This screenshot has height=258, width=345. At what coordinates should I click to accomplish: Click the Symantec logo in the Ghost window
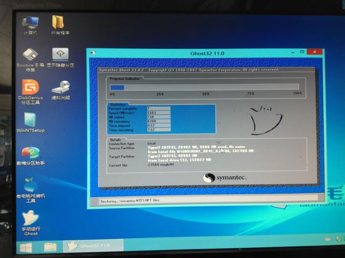click(225, 177)
